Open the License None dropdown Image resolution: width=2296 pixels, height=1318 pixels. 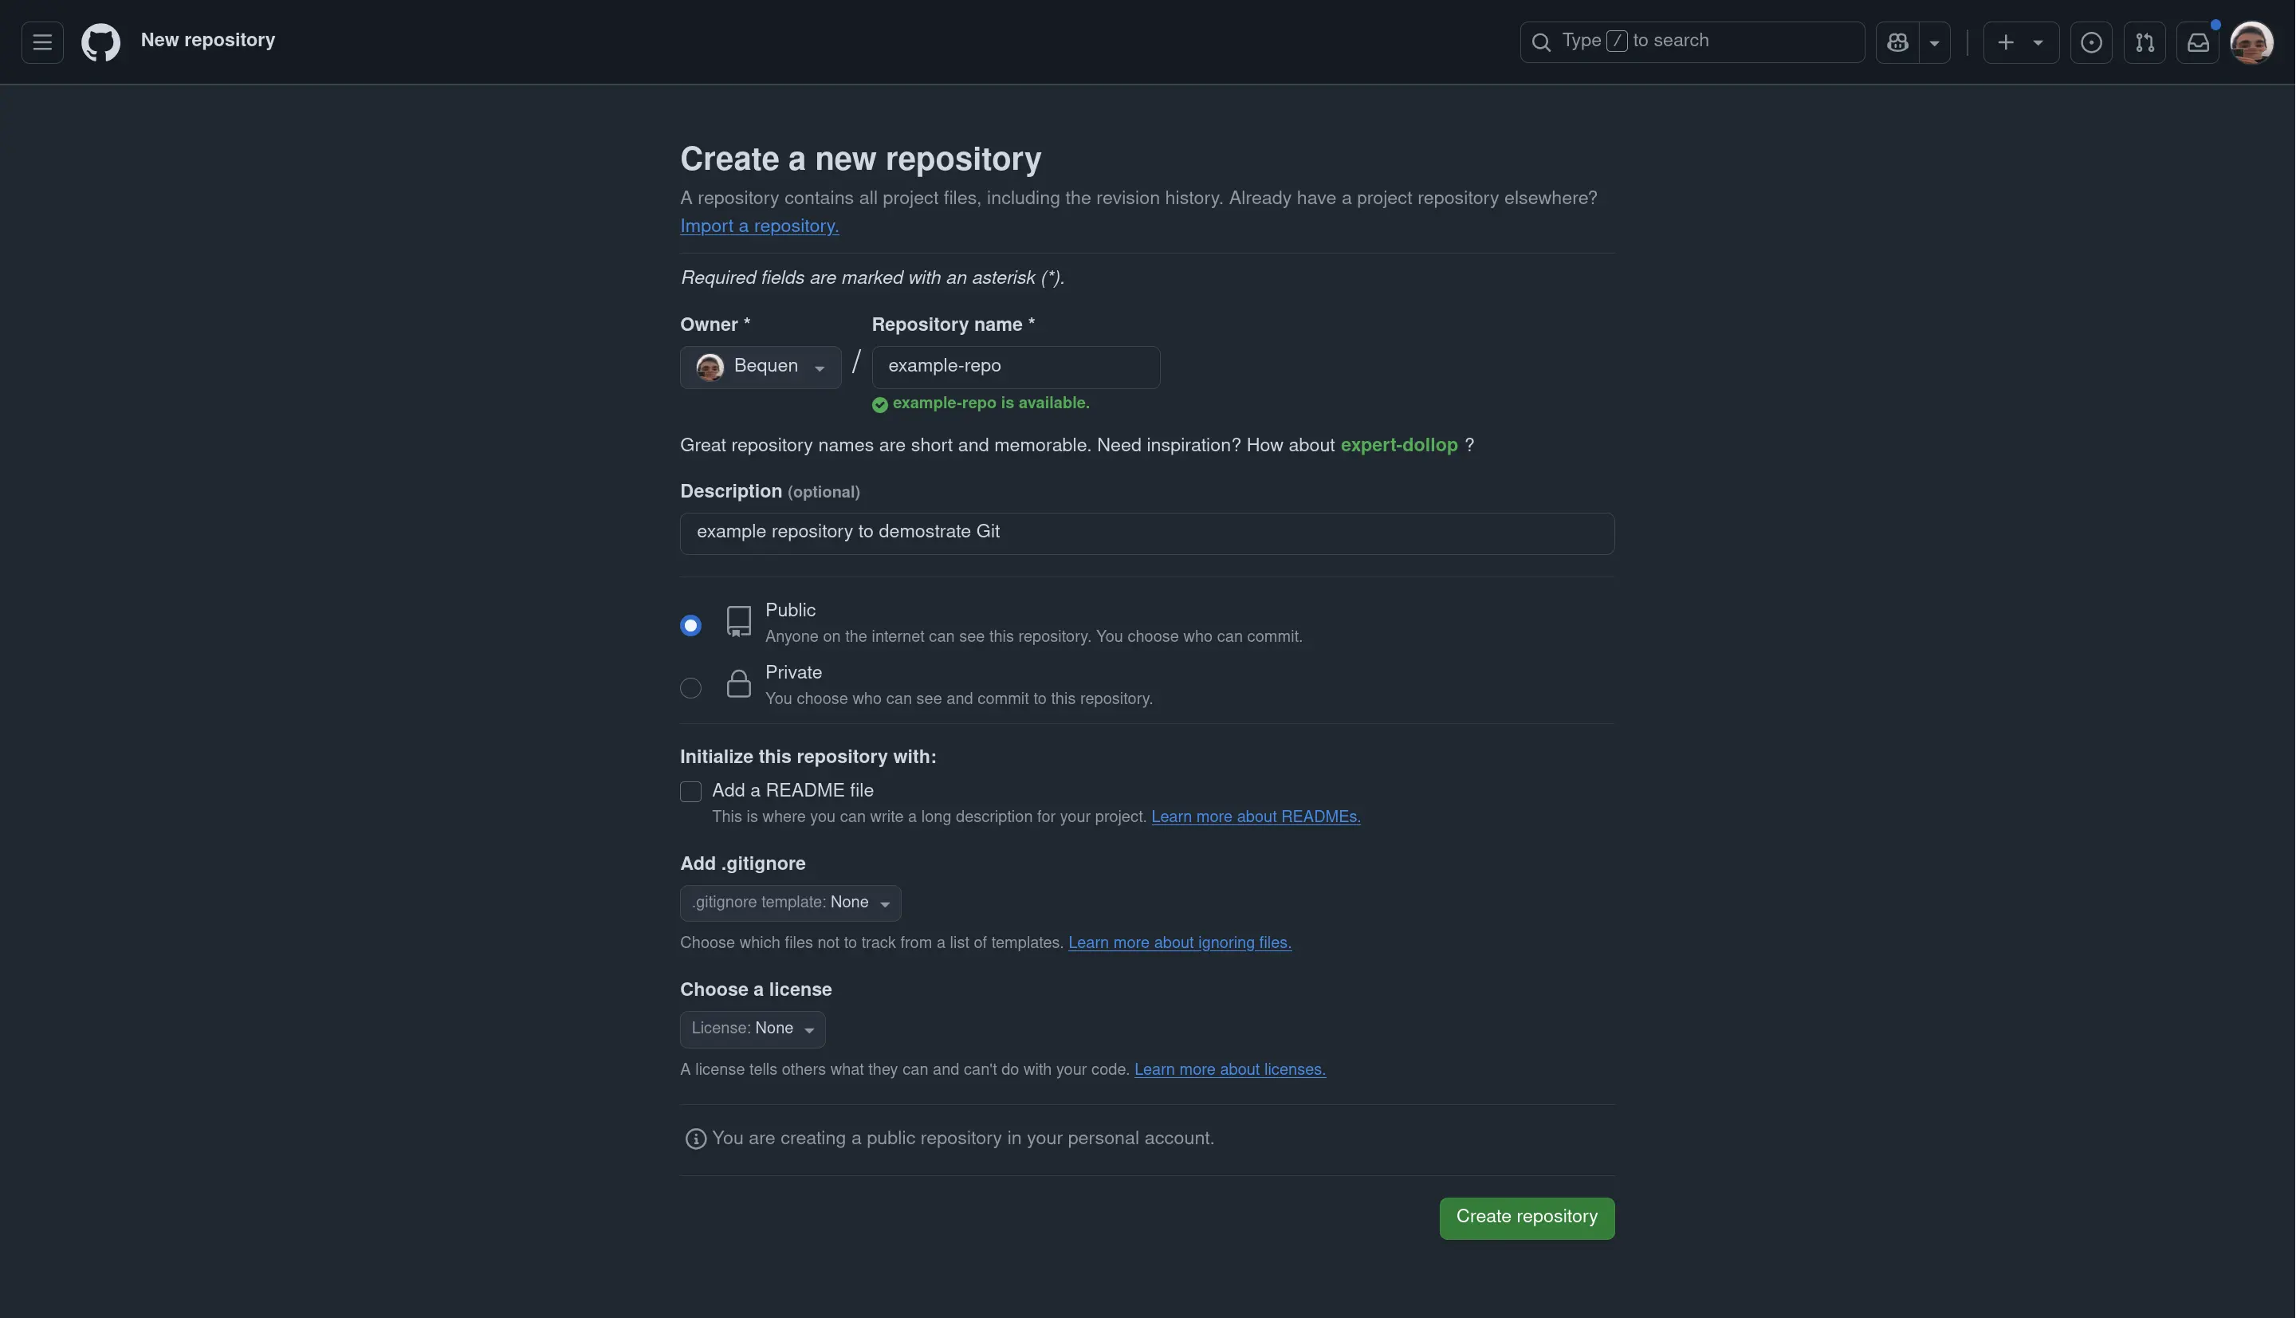click(x=752, y=1029)
